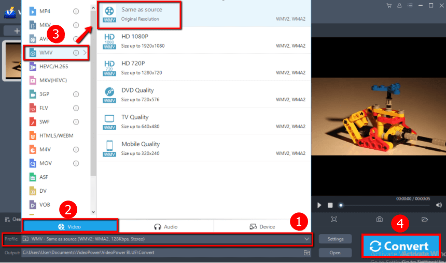The width and height of the screenshot is (446, 263).
Task: Expand the WMV submenu chevron
Action: [x=85, y=53]
